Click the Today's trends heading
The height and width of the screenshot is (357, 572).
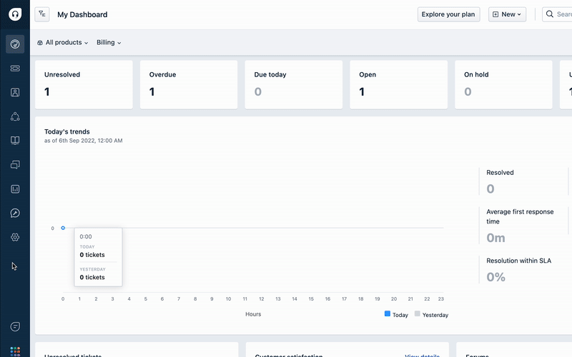click(67, 131)
